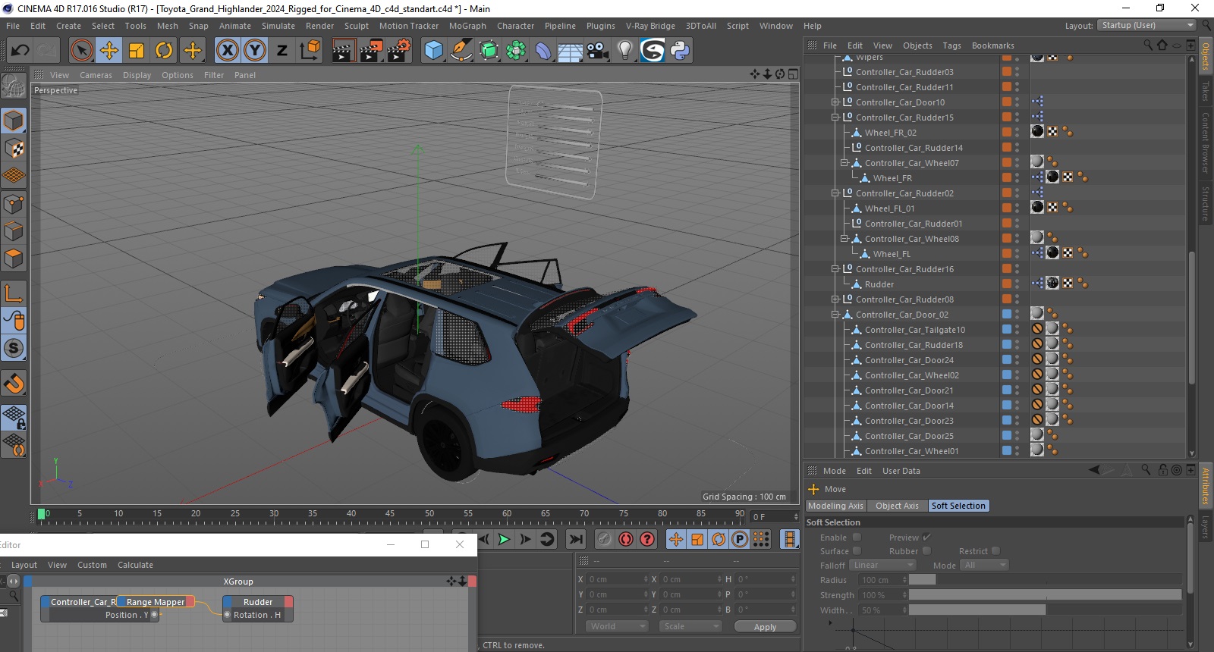The width and height of the screenshot is (1214, 652).
Task: Switch to Polygons mode in left sidebar
Action: [x=14, y=259]
